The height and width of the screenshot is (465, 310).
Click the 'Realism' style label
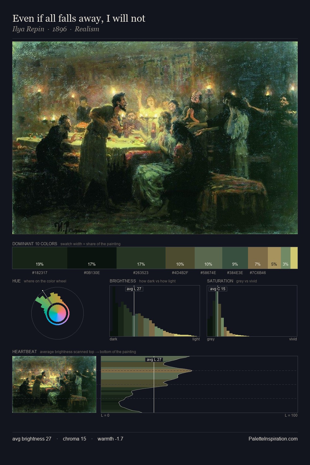(87, 29)
